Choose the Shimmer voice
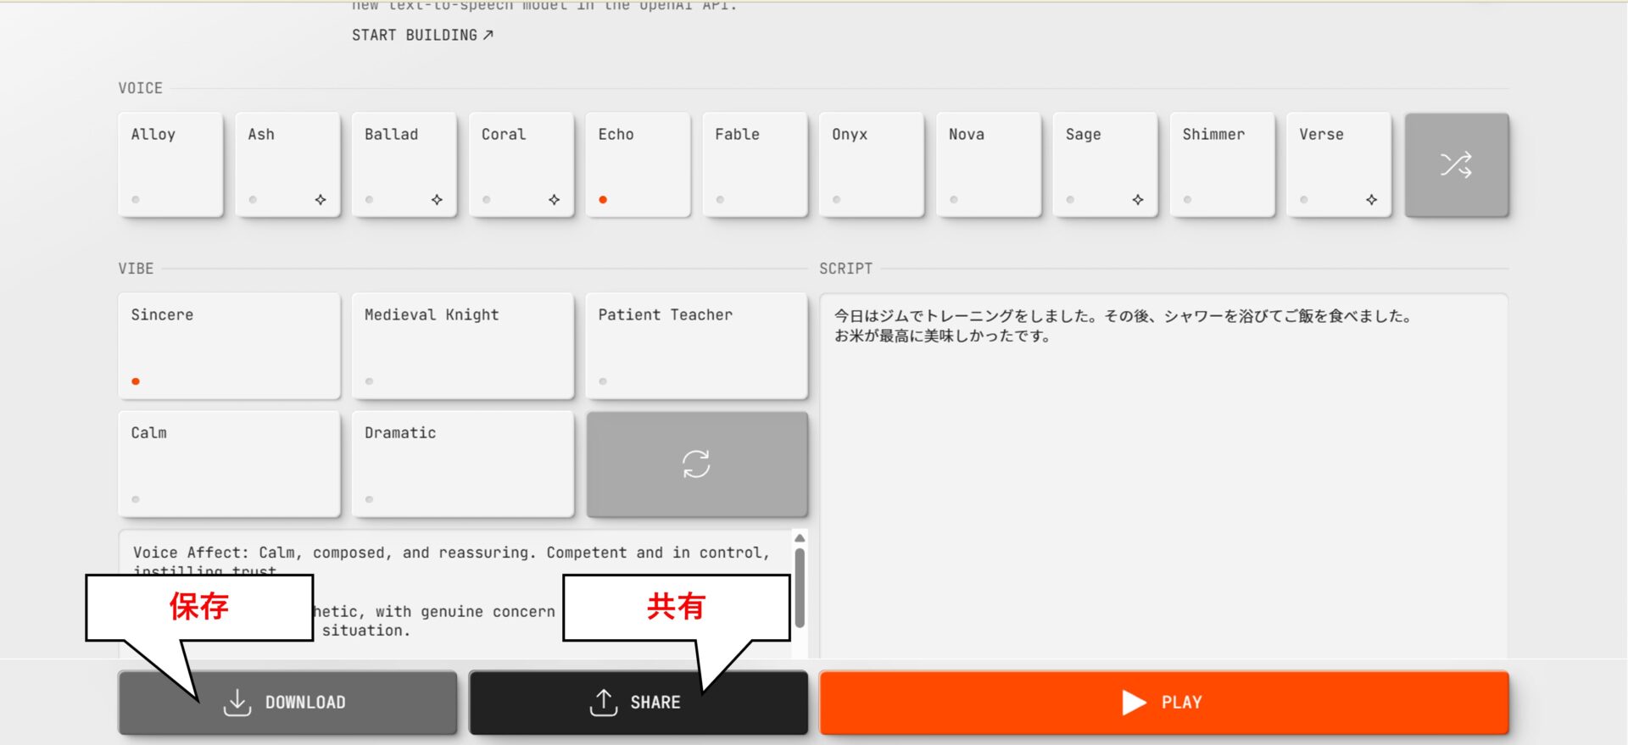 point(1223,164)
